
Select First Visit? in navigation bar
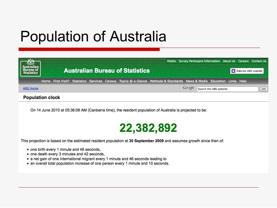tap(61, 81)
